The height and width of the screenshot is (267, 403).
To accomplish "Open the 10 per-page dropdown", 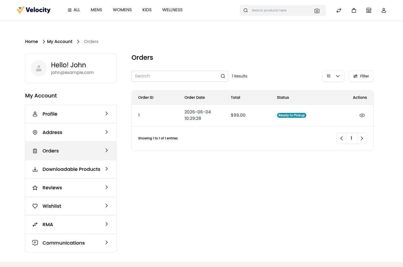I will [333, 76].
